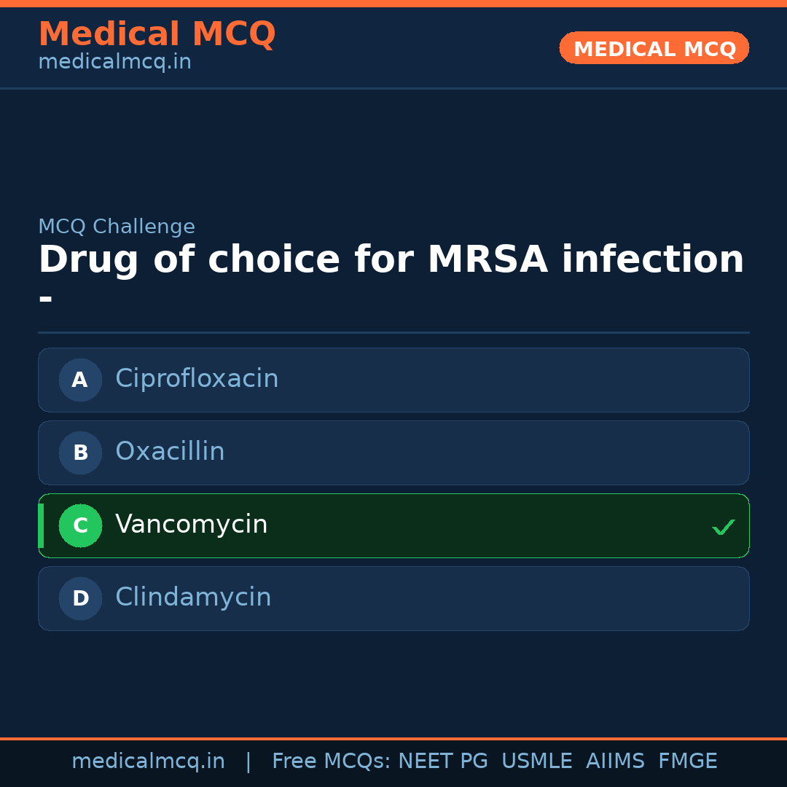Click NEET PG in the footer

443,761
